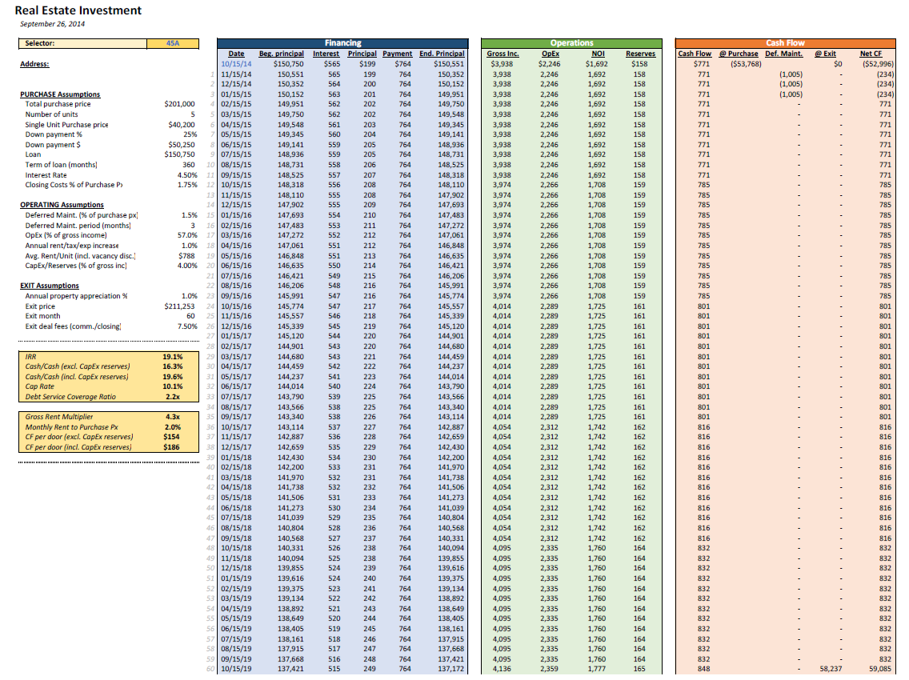The width and height of the screenshot is (909, 680).
Task: Click the Reserves column header
Action: [641, 54]
